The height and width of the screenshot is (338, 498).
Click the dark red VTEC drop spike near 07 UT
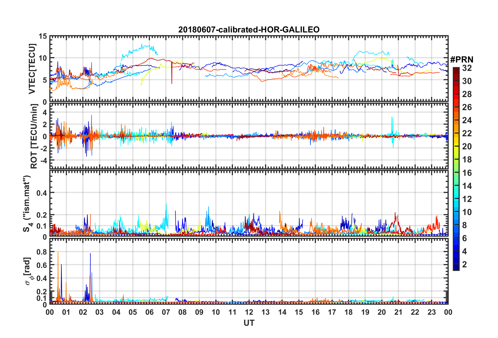click(172, 72)
